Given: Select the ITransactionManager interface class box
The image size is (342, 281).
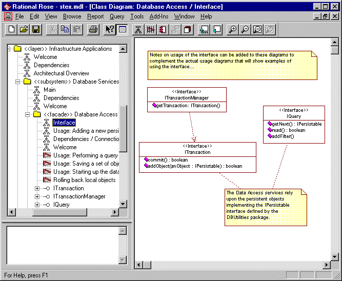Looking at the screenshot, I should (187, 100).
